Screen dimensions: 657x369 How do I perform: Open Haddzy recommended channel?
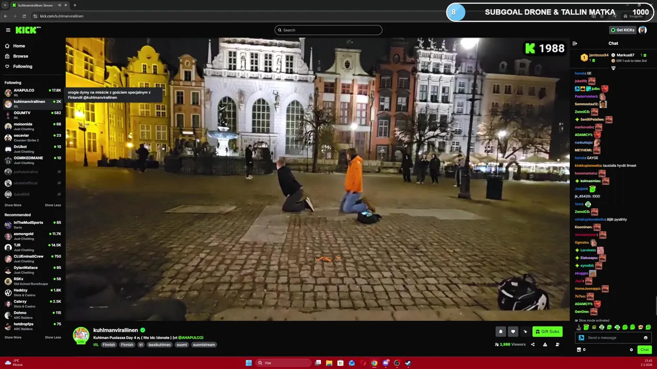point(33,292)
